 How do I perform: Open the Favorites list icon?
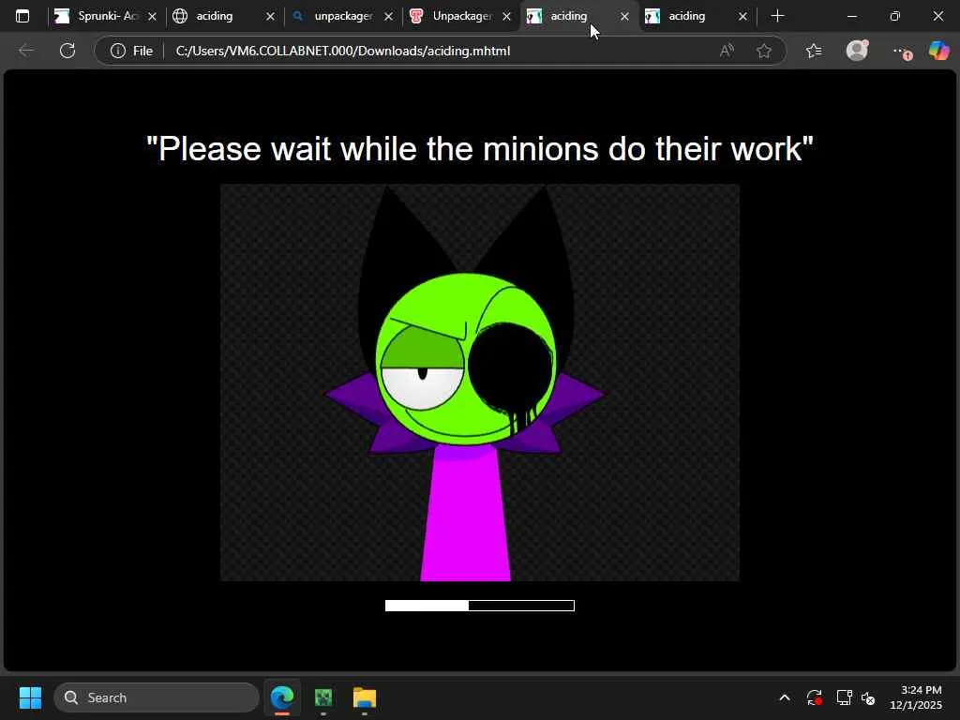pyautogui.click(x=814, y=51)
